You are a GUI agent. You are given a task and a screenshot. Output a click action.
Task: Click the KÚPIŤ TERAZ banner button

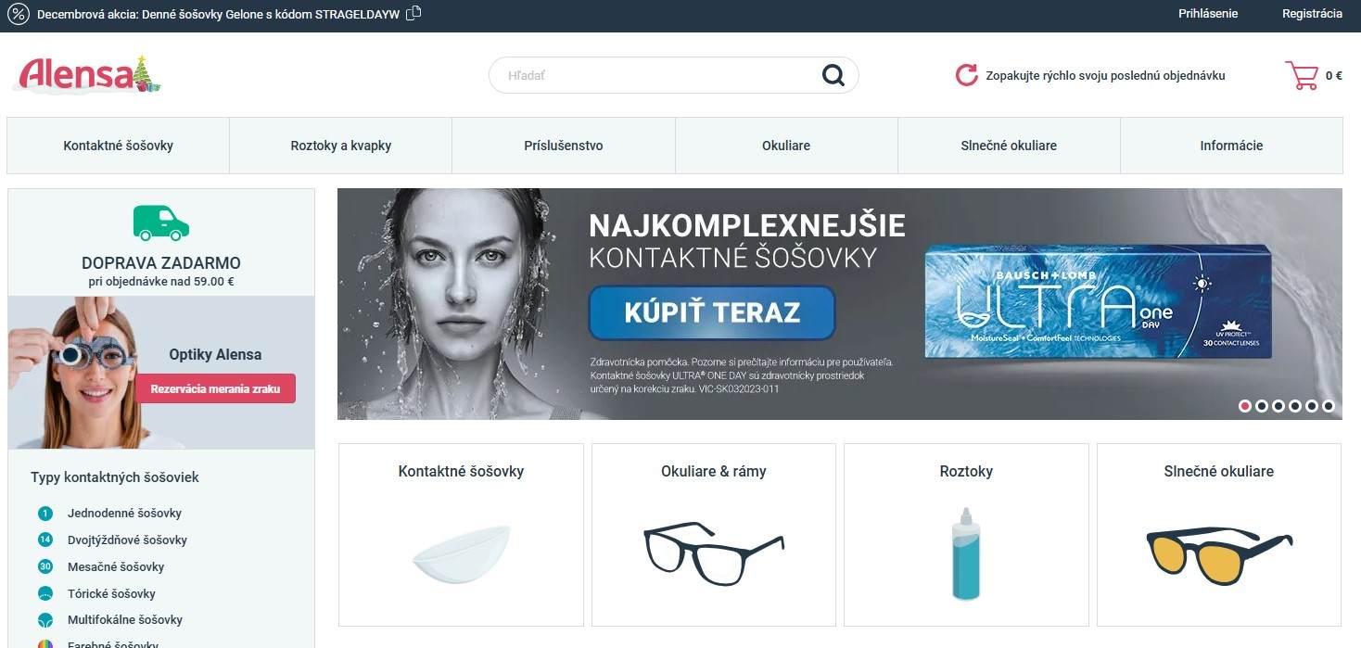click(712, 312)
